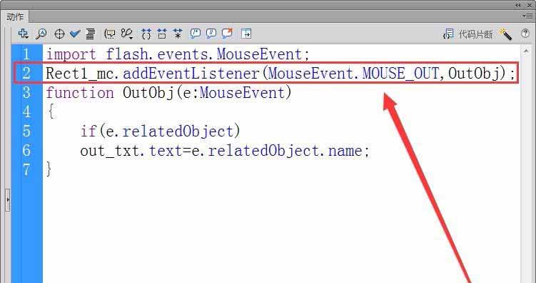Click 'flash.events.MouseEvent;' on line 1

(208, 54)
